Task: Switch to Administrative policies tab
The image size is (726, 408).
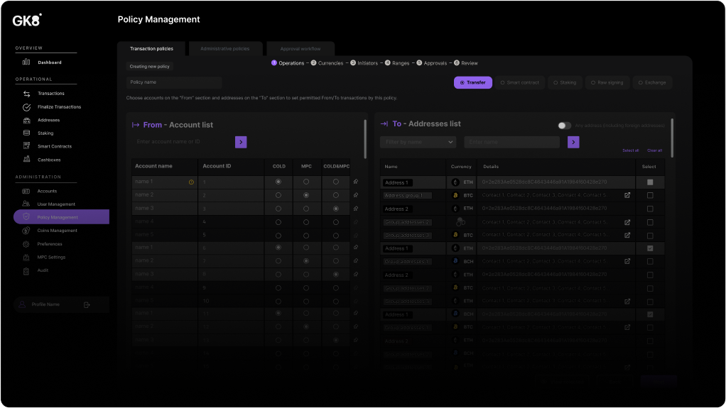Action: click(225, 49)
